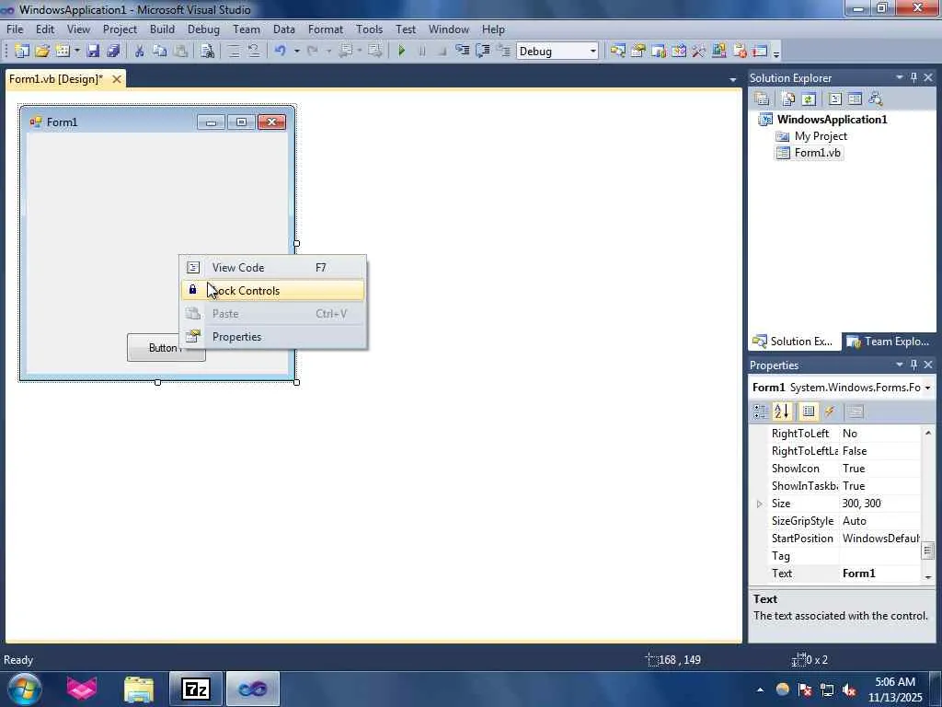Select My Project in Solution Explorer
942x707 pixels.
(x=821, y=136)
